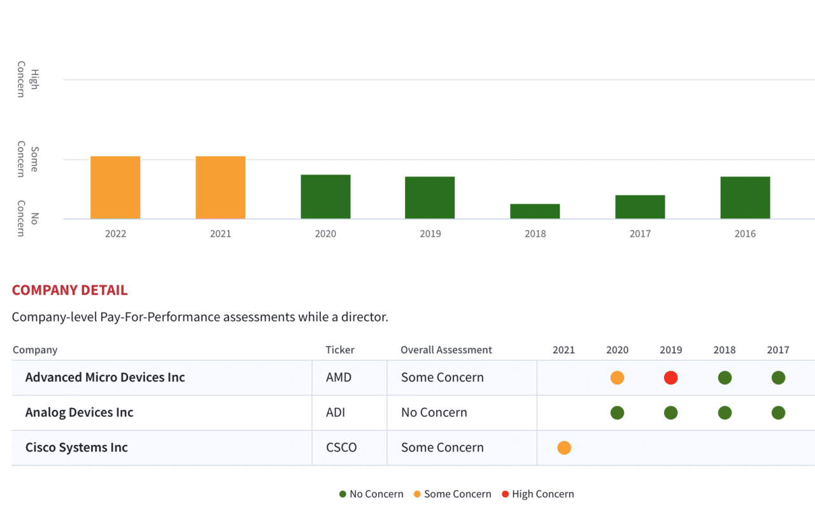
Task: Select the orange 2021 chart bar
Action: [x=220, y=188]
